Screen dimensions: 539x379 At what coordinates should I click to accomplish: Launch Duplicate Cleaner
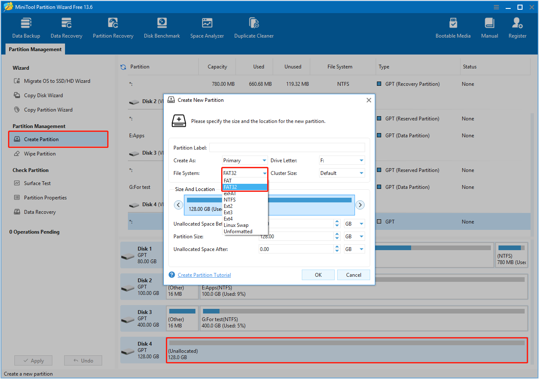click(x=254, y=28)
